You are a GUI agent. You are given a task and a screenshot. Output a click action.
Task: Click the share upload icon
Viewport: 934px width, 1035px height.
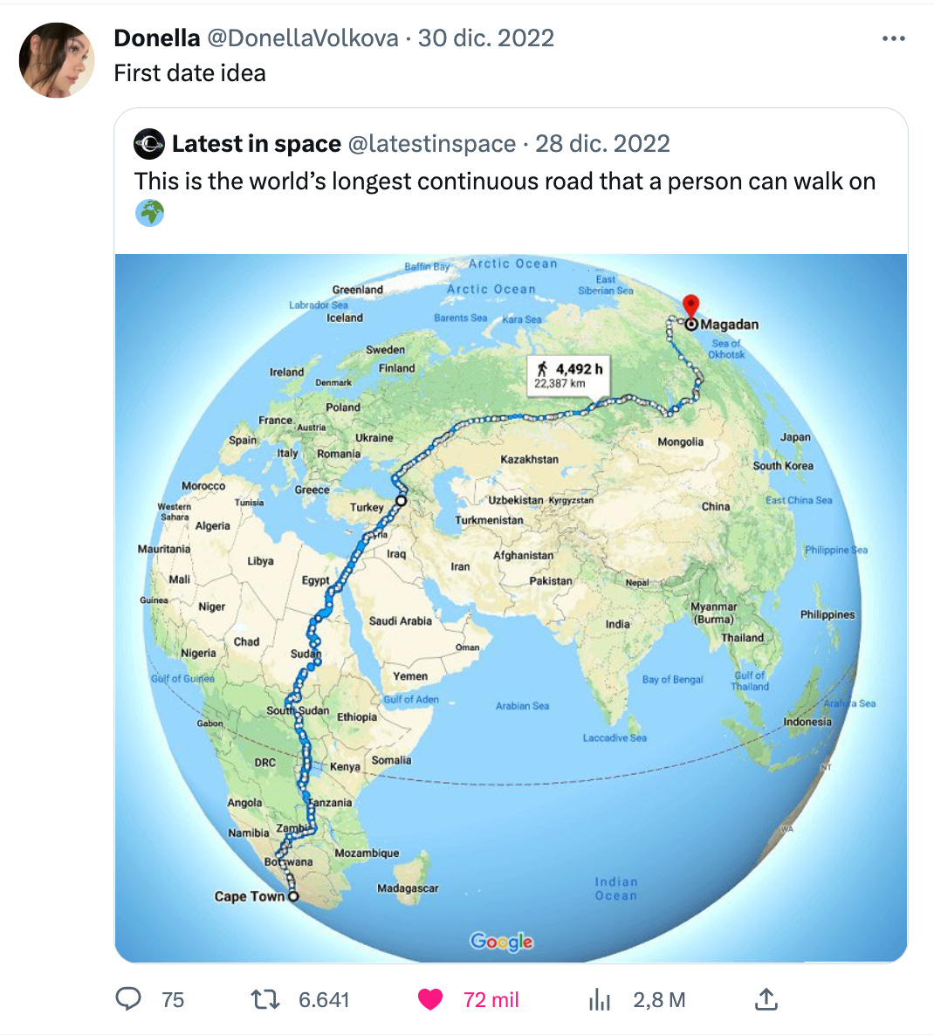766,999
